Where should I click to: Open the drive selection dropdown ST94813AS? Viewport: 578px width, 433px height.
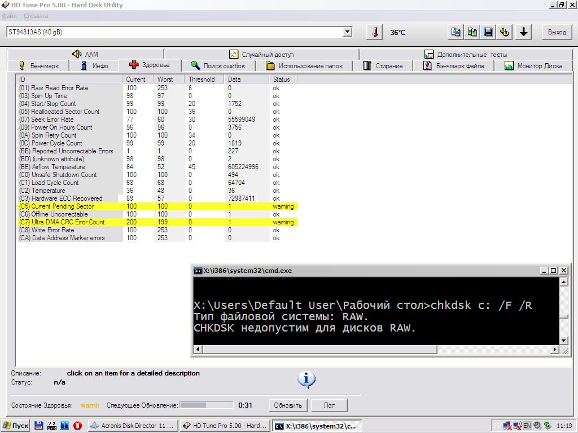pyautogui.click(x=179, y=32)
